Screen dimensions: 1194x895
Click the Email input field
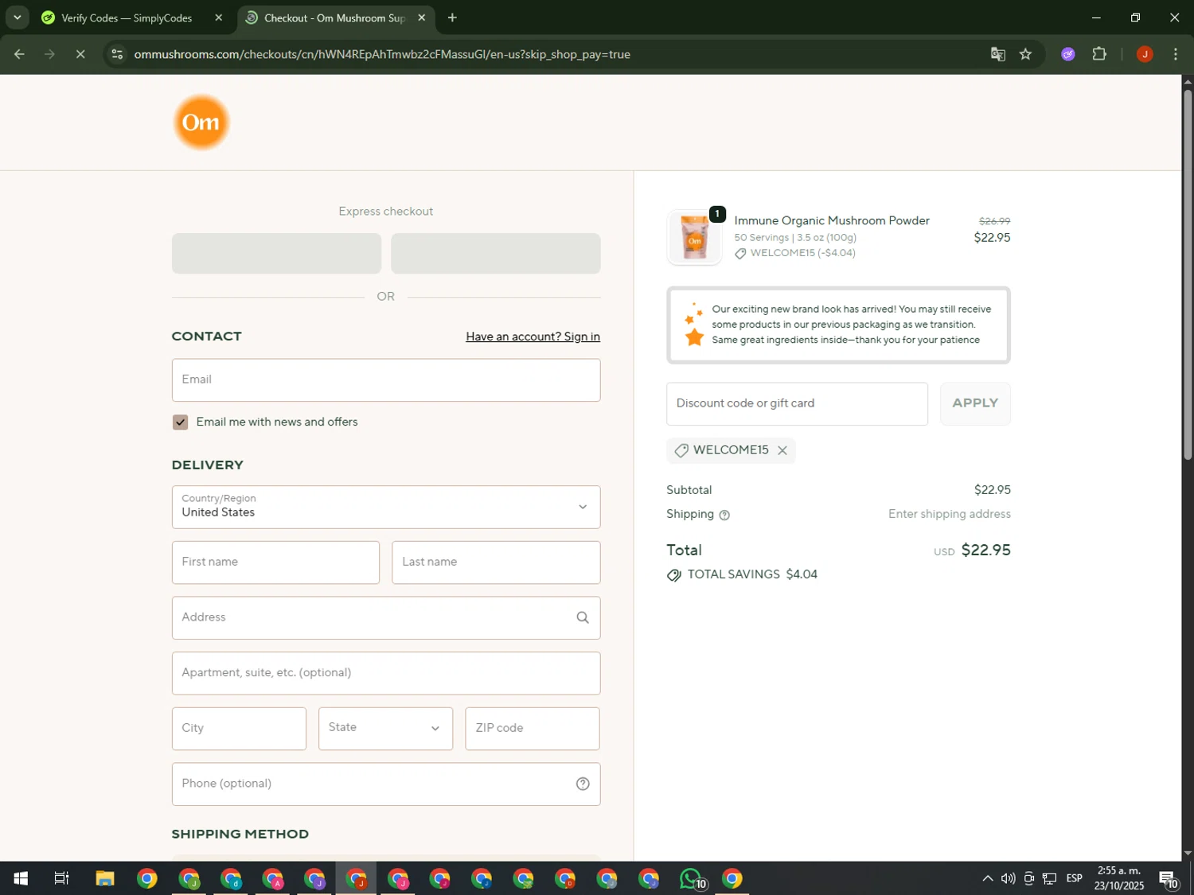tap(386, 379)
